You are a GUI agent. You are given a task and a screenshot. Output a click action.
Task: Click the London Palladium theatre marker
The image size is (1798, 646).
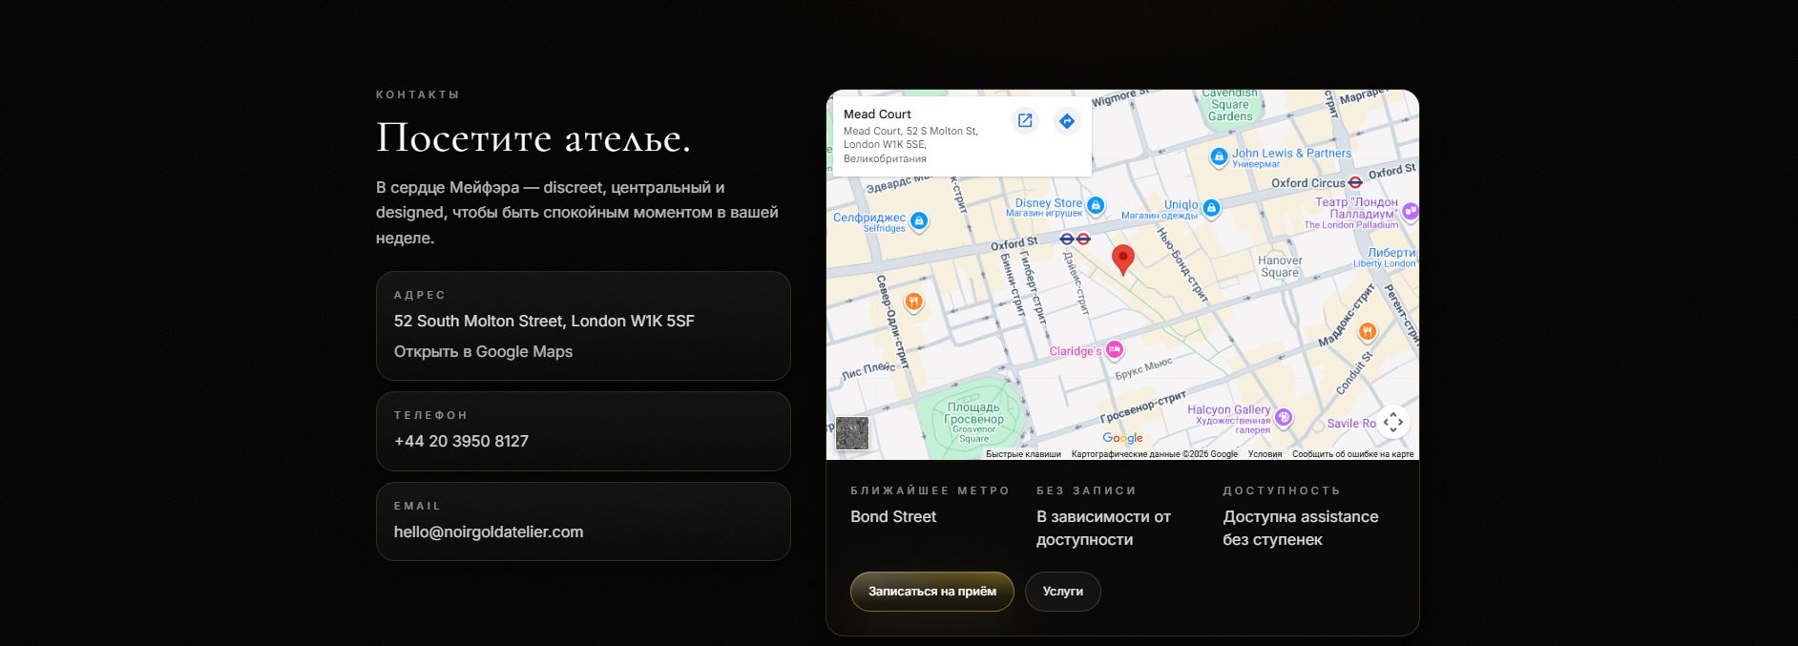[1411, 211]
